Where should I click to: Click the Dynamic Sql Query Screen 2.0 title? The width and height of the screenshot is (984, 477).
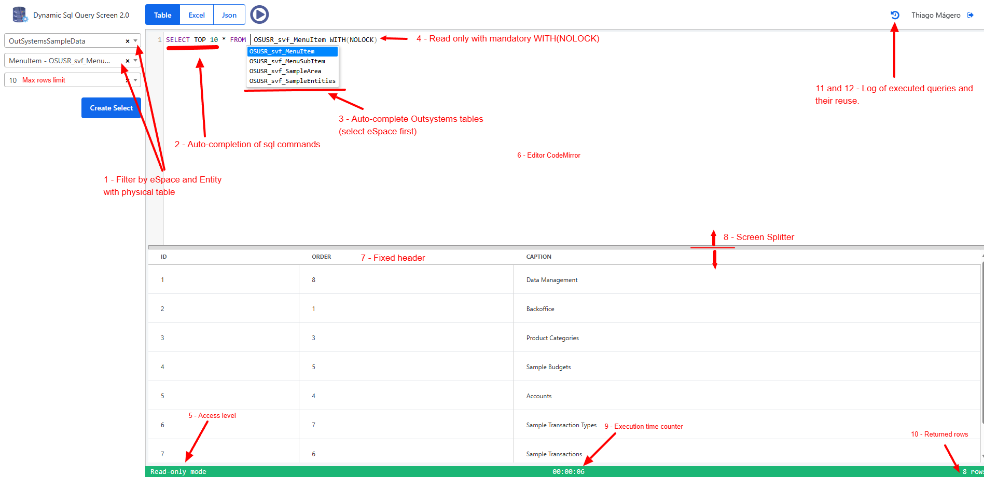tap(81, 15)
